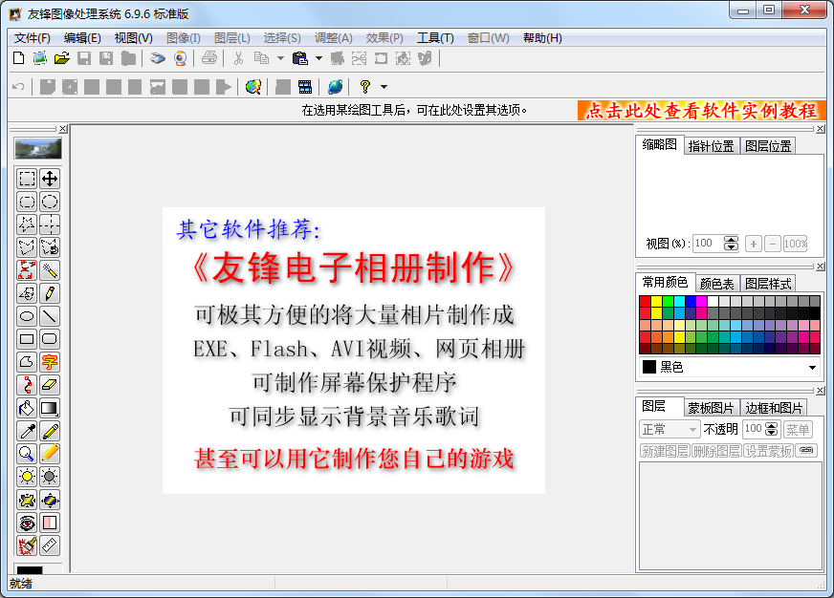Click the 视图(%) zoom value input field
The image size is (834, 598).
[x=707, y=244]
